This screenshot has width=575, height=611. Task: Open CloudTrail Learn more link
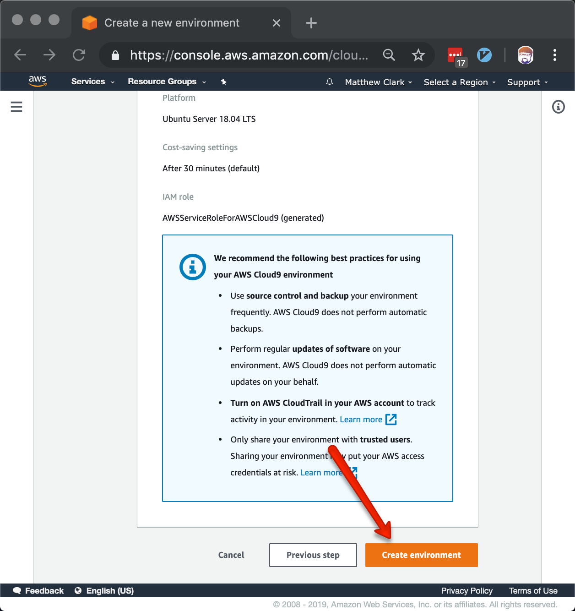click(361, 420)
